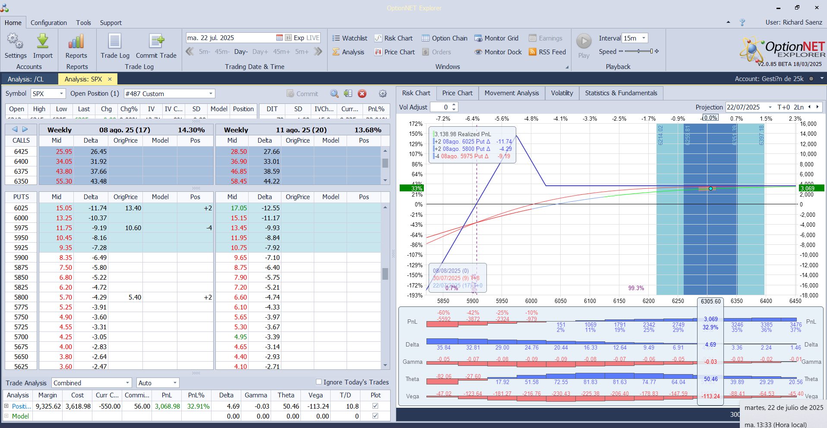Jump forward with double-right arrows

(x=318, y=52)
